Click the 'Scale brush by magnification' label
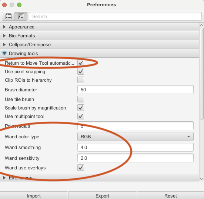The width and height of the screenshot is (204, 199). [36, 108]
